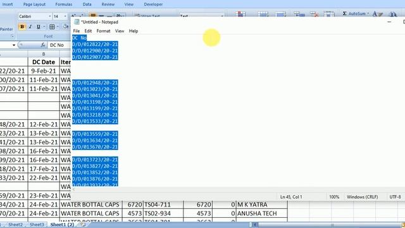The image size is (405, 228).
Task: Click Notepad line D/D/013723/20-21
Action: click(95, 160)
